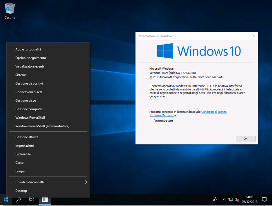Open Esplora file
The height and width of the screenshot is (206, 272).
pyautogui.click(x=48, y=154)
